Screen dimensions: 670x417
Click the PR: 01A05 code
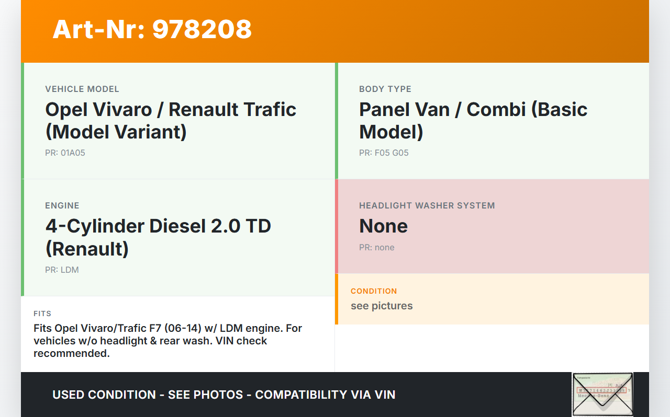(65, 153)
